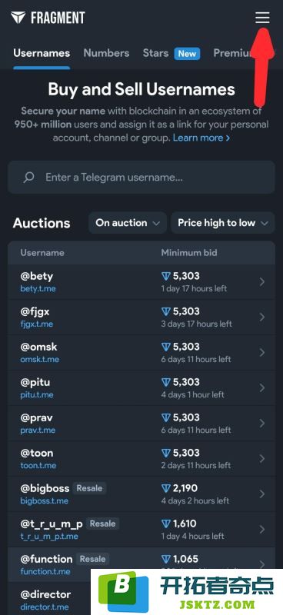Switch to the Stars tab
Image resolution: width=283 pixels, height=615 pixels.
click(155, 53)
